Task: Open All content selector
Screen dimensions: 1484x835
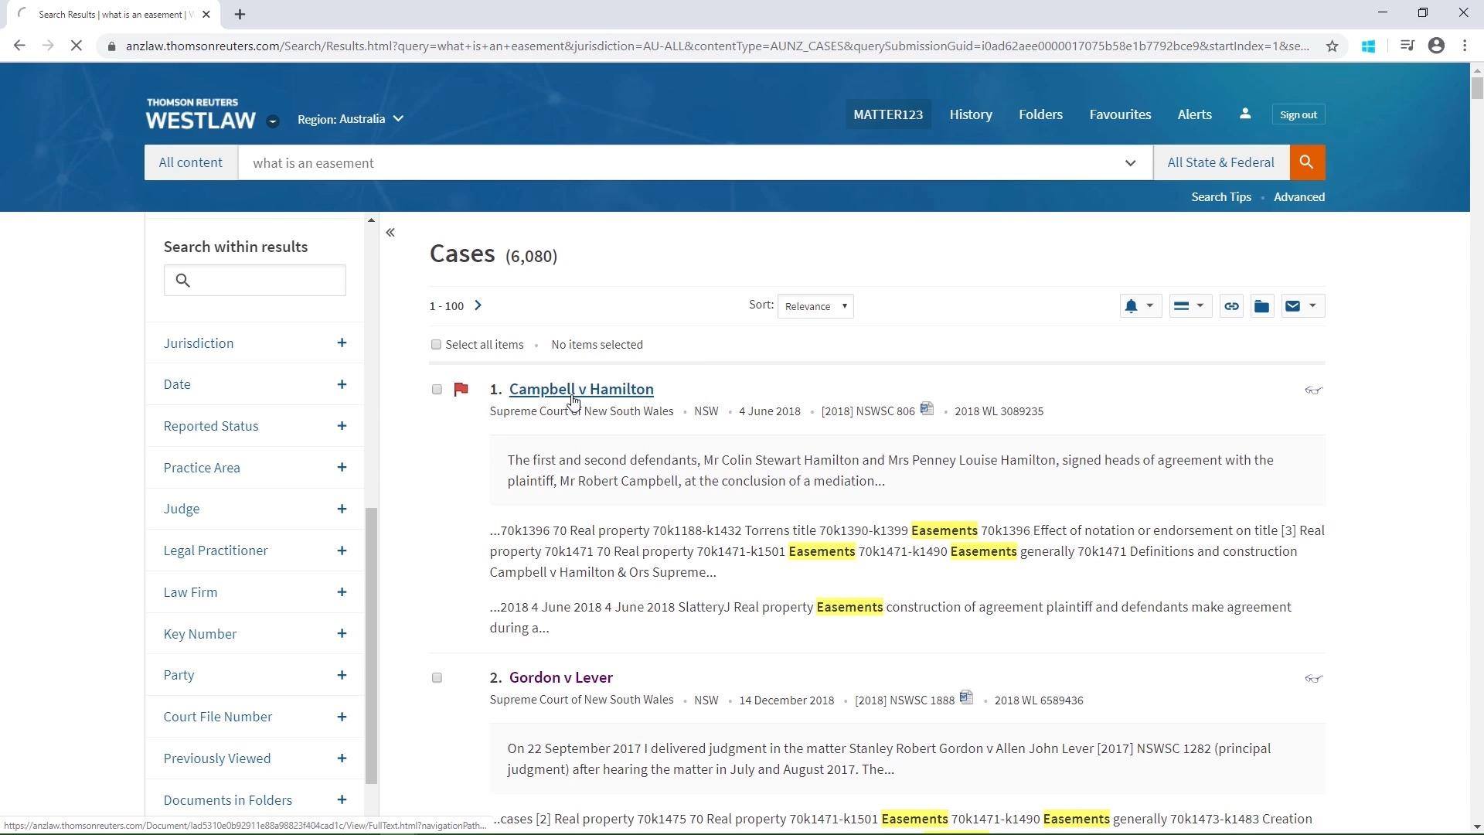Action: 191,162
